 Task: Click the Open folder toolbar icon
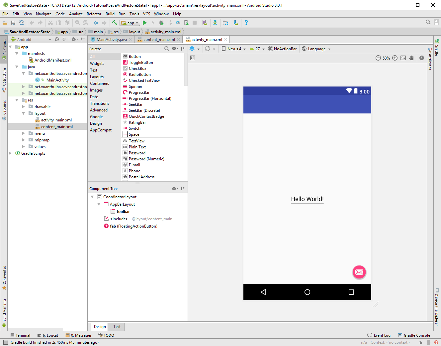point(5,23)
